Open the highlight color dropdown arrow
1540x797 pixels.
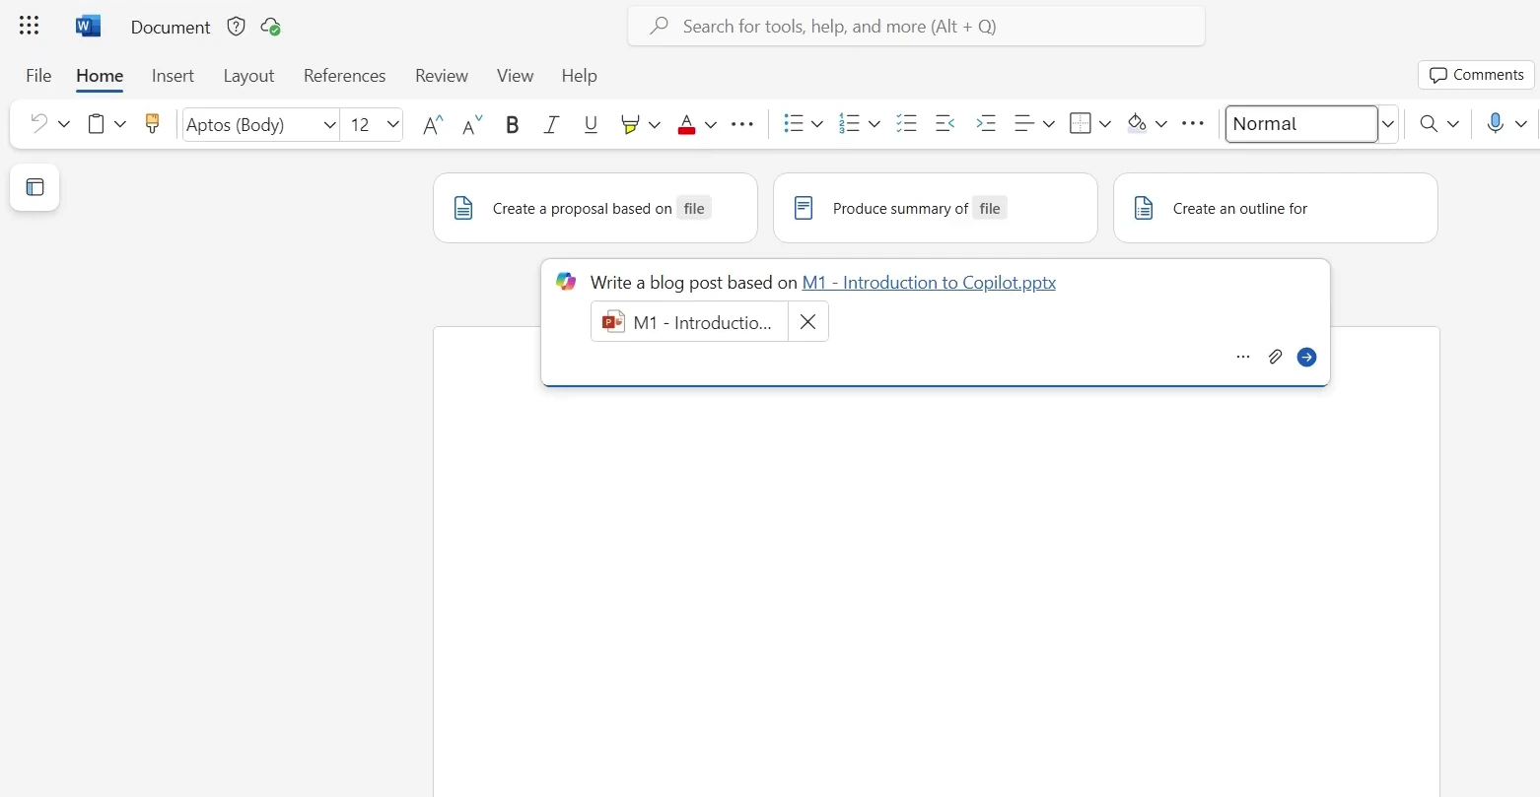point(654,124)
